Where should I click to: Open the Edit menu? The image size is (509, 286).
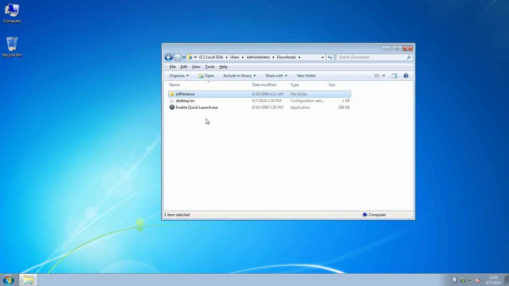pos(184,67)
